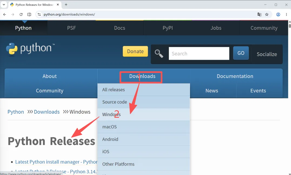The image size is (291, 175).
Task: Click the yellow Donate button
Action: [x=135, y=51]
